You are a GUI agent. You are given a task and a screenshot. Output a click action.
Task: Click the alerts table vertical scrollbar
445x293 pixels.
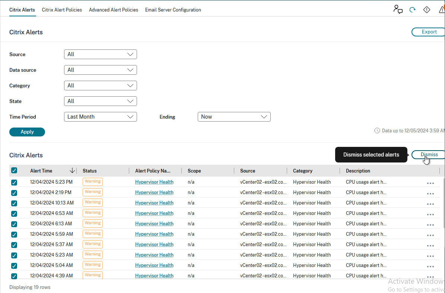tap(444, 203)
